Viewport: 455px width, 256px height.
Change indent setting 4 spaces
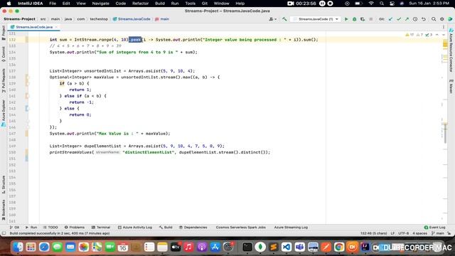420,233
